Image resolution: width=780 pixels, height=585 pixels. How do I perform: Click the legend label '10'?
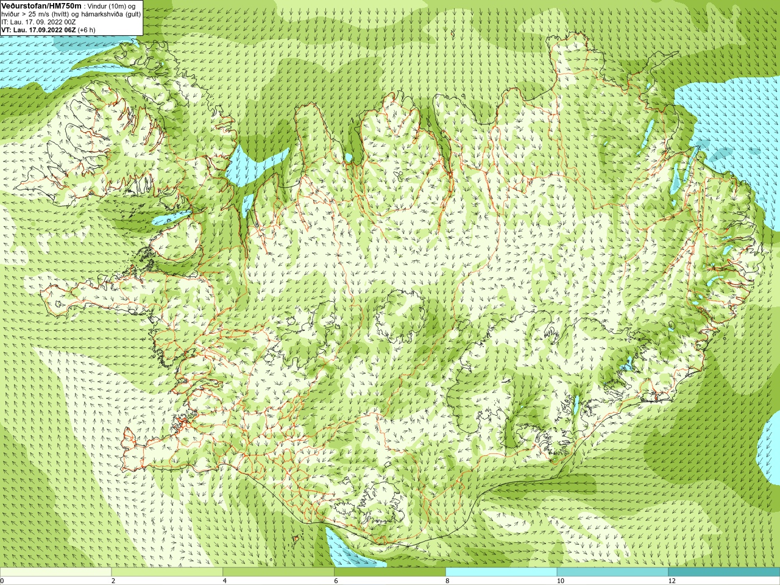tap(561, 581)
